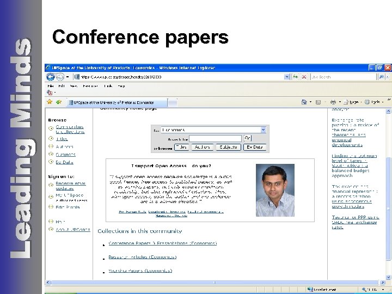Click the bullet icon beside By Date in Browse
392x294 pixels.
51,162
